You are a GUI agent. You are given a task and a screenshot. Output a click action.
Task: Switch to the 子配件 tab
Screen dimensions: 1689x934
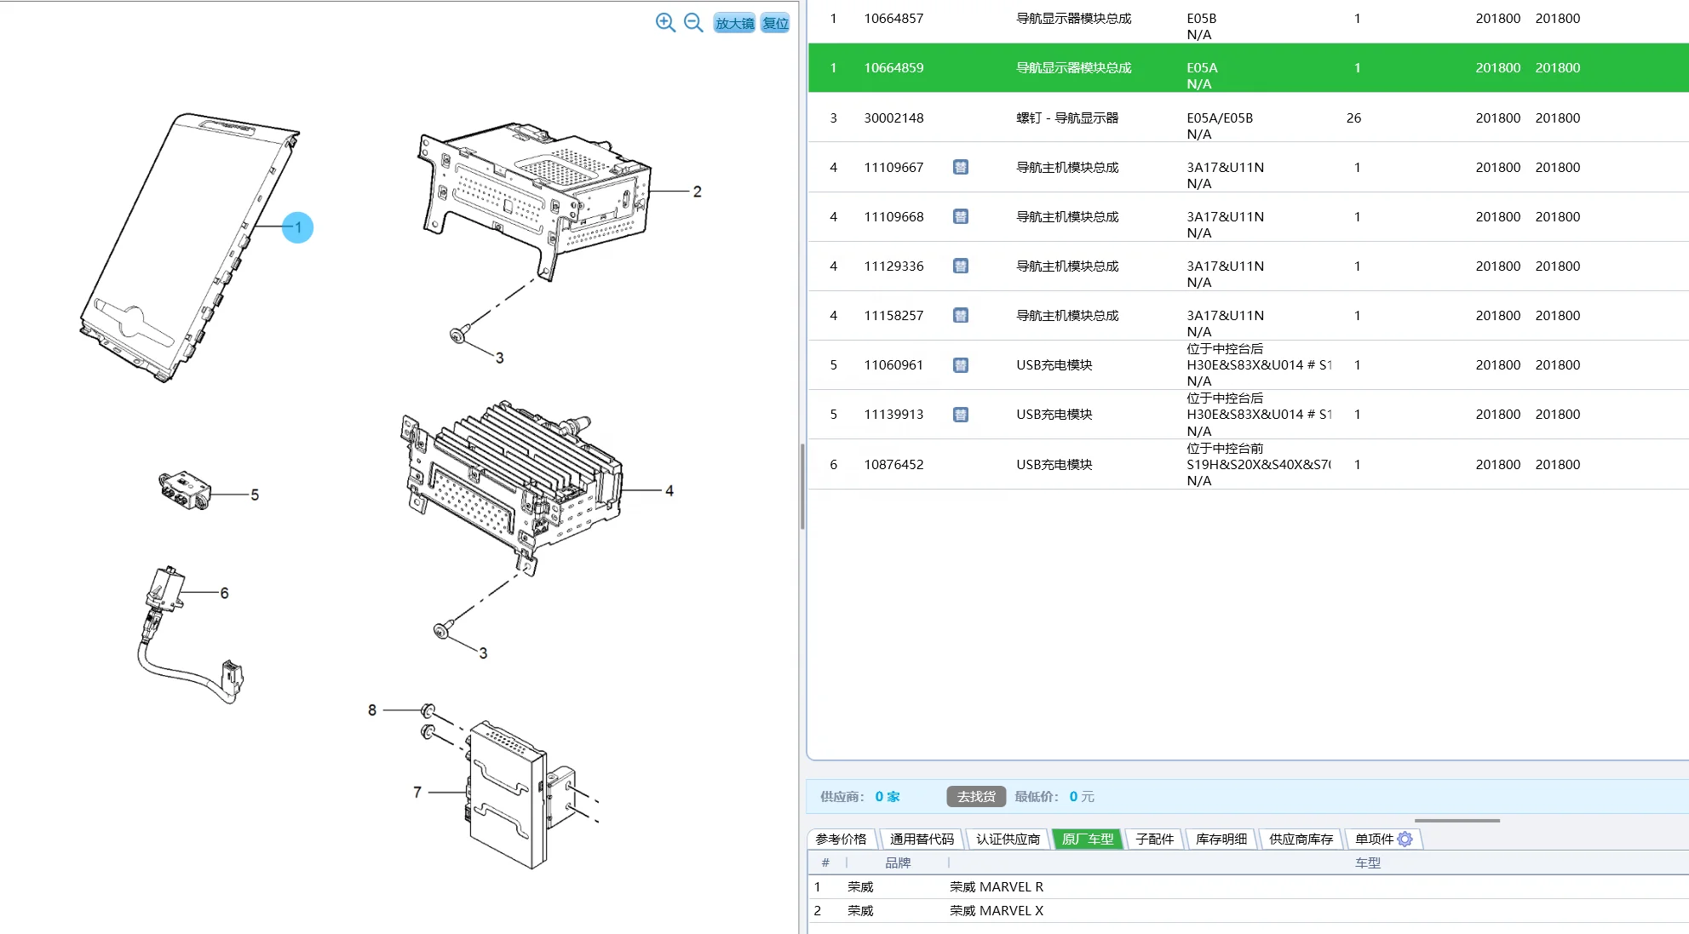[1154, 839]
